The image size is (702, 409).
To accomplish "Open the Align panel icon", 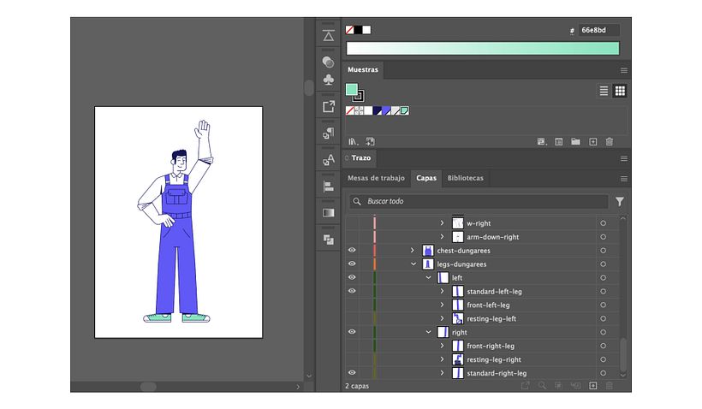I will tap(328, 187).
